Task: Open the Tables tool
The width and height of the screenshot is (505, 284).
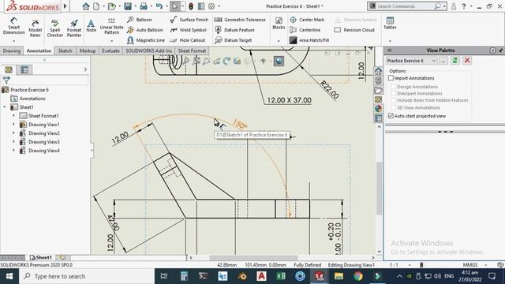Action: 390,24
